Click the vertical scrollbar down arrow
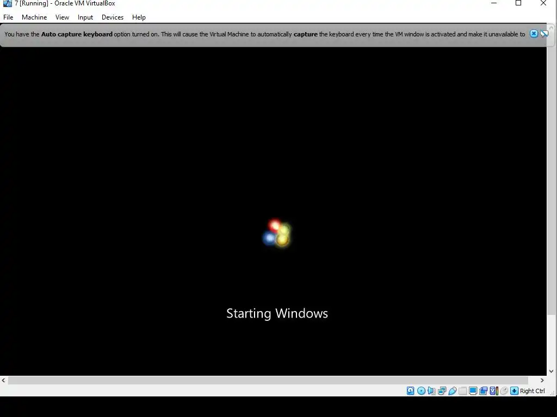 tap(552, 371)
